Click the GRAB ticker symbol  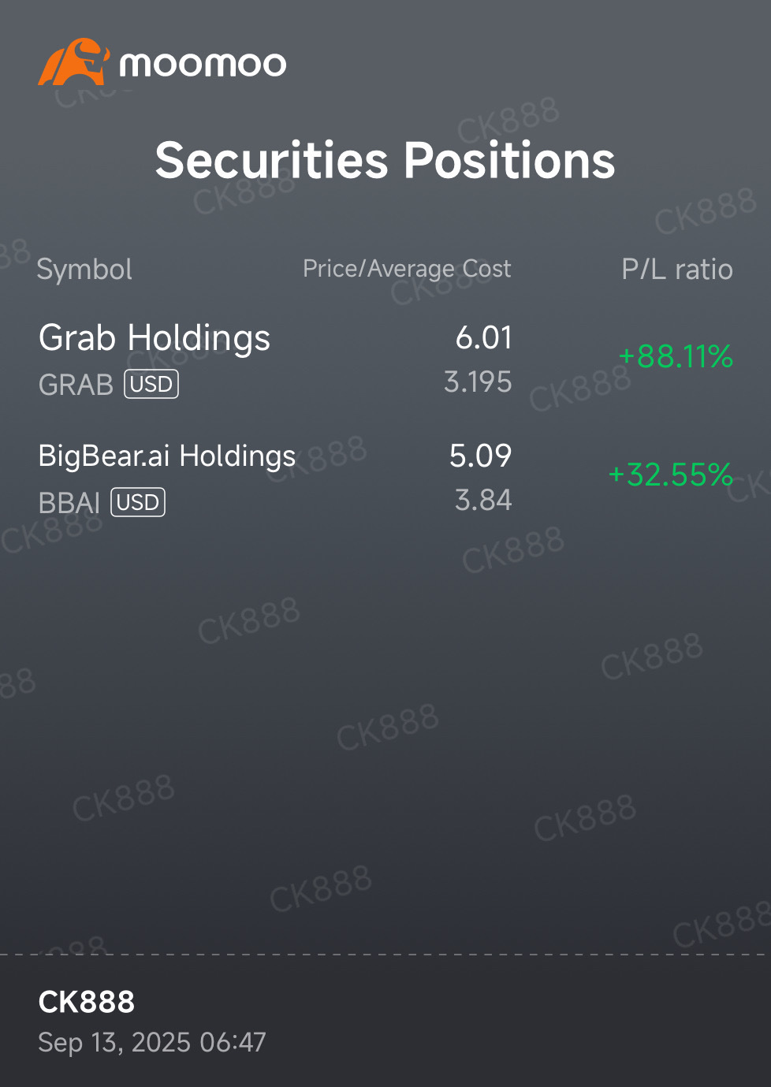[76, 385]
